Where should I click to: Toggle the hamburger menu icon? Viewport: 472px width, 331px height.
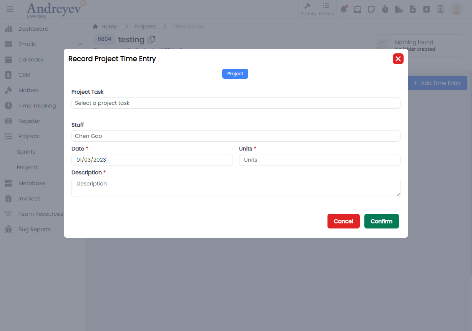point(10,9)
